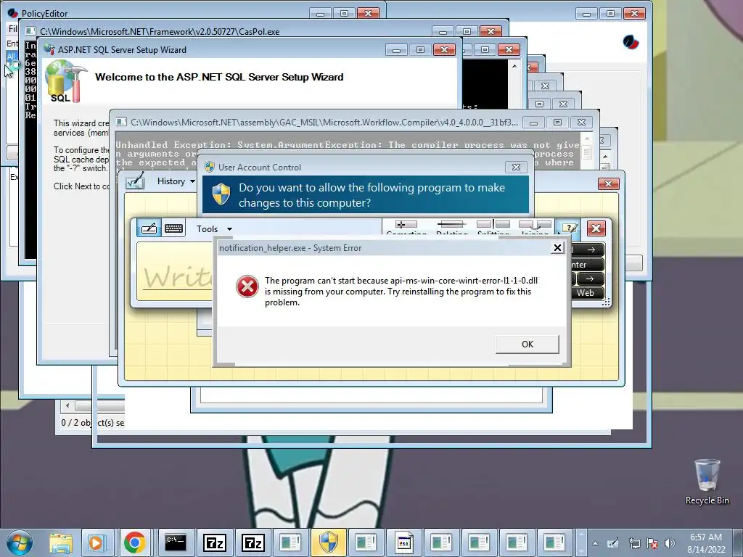The image size is (743, 557).
Task: Open the handwriting help icon in Input Panel
Action: (x=569, y=228)
